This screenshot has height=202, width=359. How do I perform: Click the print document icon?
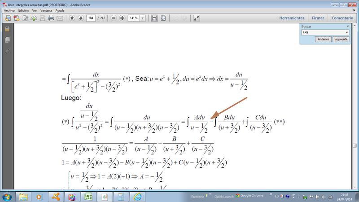pos(51,18)
